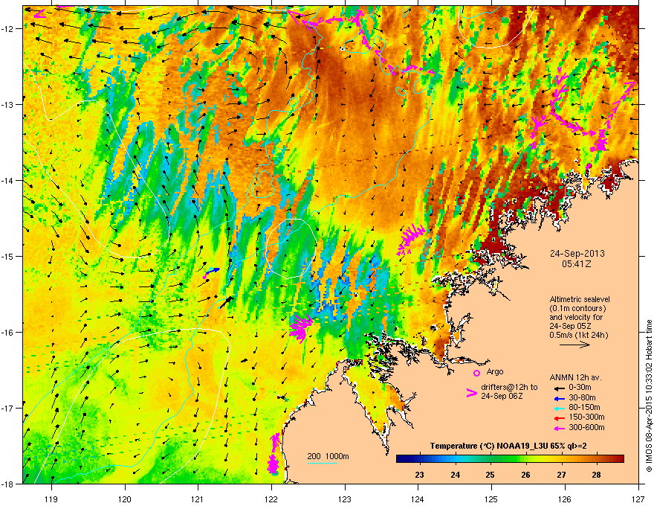Click the black 0-30m arrow legend symbol

coord(561,388)
